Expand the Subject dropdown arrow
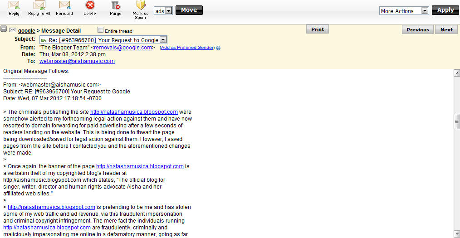Screen dimensions: 460x238 [x=164, y=40]
